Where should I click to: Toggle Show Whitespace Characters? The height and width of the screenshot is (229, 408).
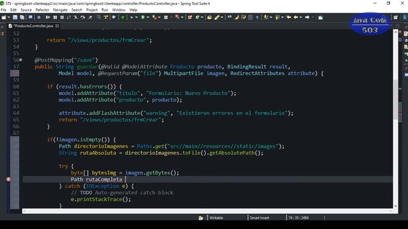click(257, 17)
